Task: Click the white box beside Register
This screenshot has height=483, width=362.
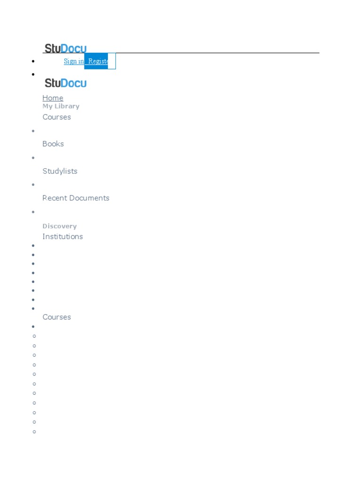Action: [x=112, y=61]
